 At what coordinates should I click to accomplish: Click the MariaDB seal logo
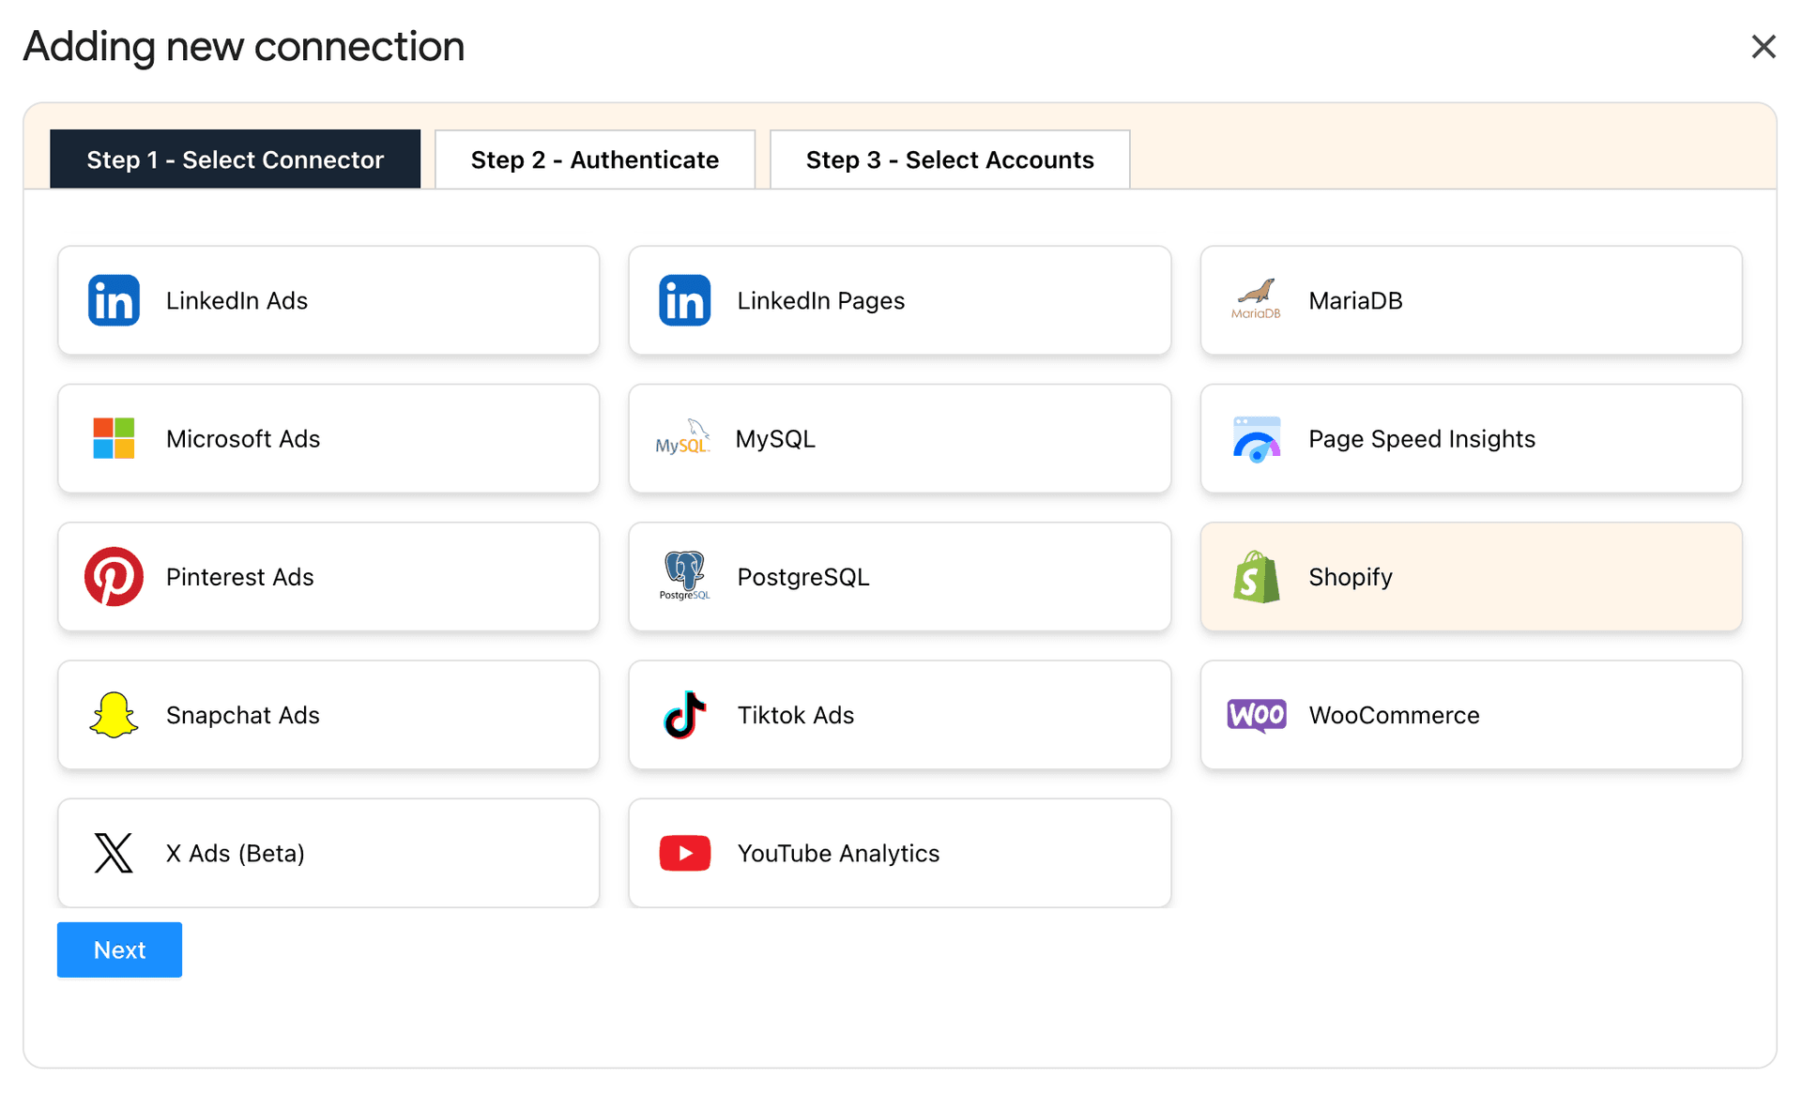click(x=1257, y=298)
